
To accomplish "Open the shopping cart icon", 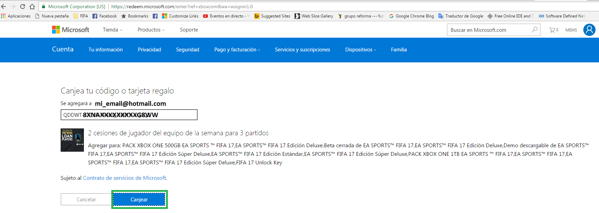I will point(553,30).
